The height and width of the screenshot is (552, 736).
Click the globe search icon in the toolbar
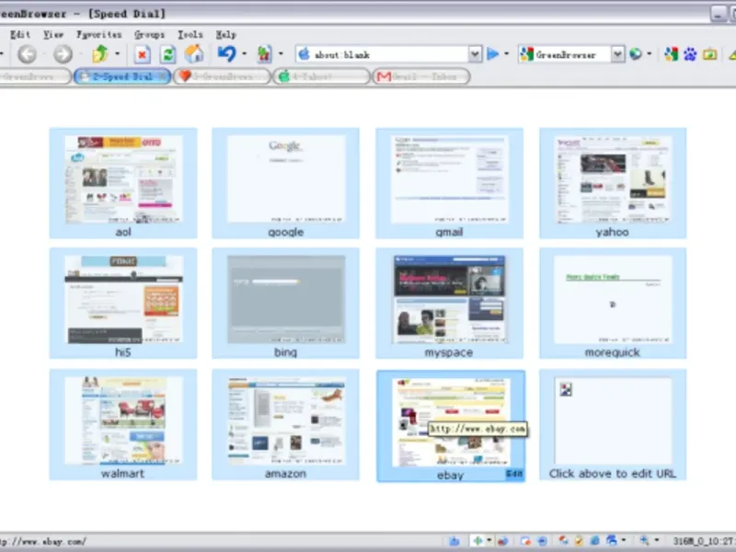click(x=636, y=54)
